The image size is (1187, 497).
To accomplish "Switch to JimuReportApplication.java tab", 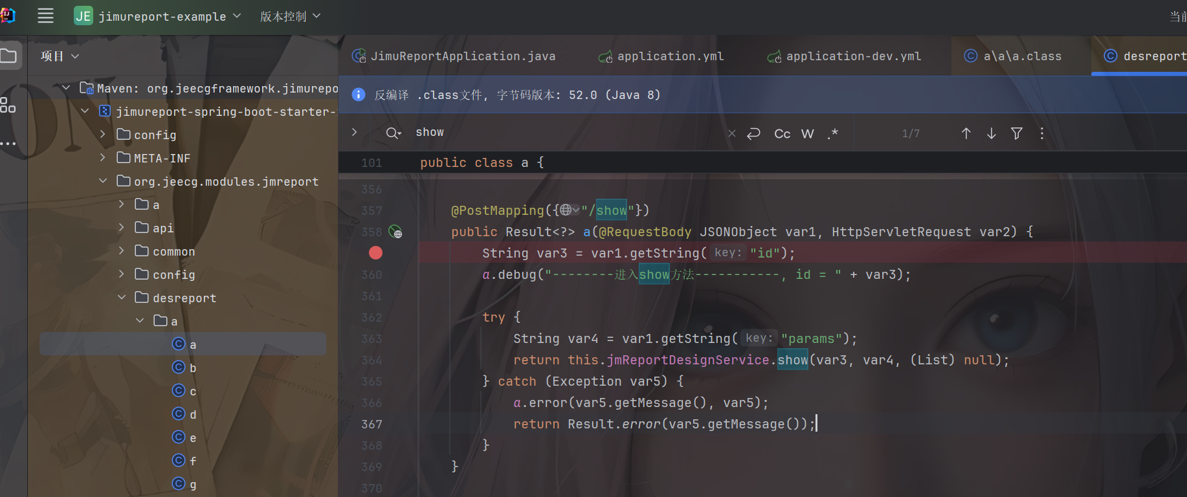I will tap(454, 56).
